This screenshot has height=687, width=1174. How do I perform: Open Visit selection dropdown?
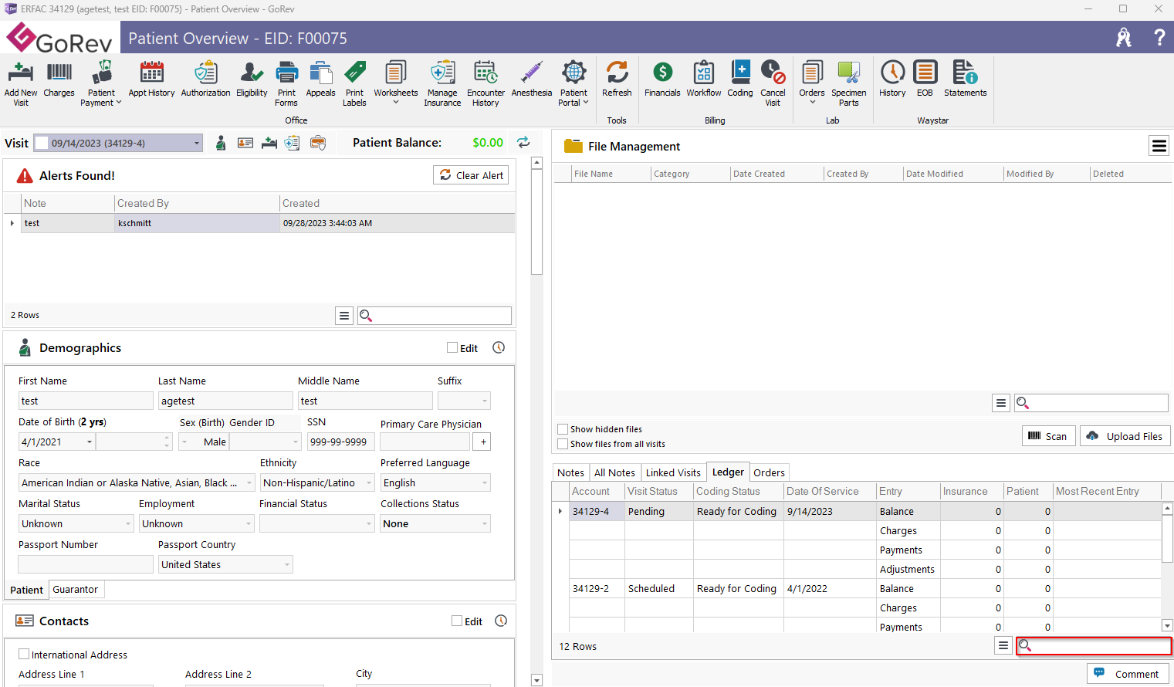click(x=197, y=143)
